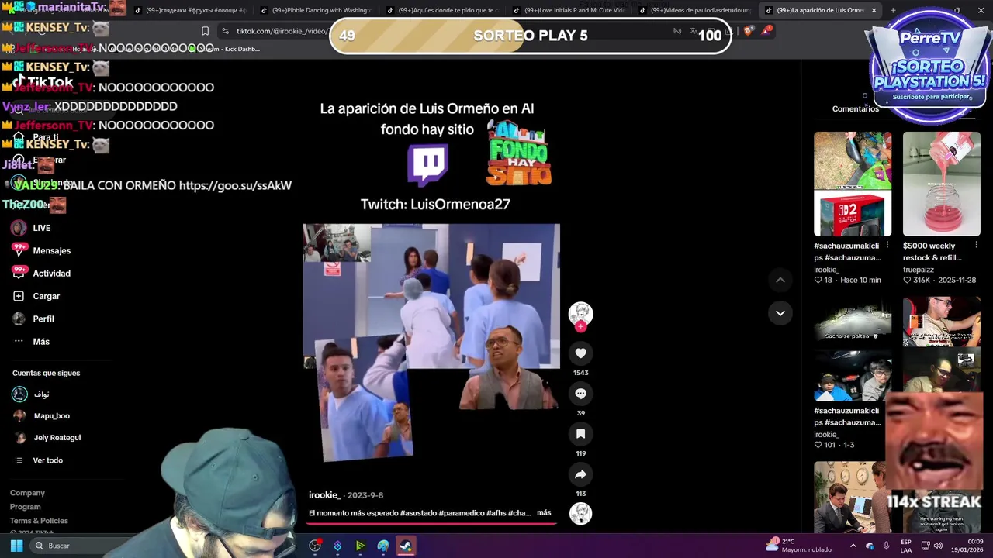Open the Company footer link

point(27,493)
